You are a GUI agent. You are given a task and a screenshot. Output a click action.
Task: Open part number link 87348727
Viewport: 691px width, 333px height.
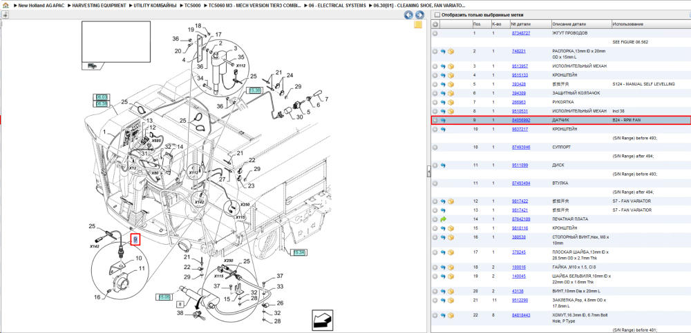pos(520,33)
